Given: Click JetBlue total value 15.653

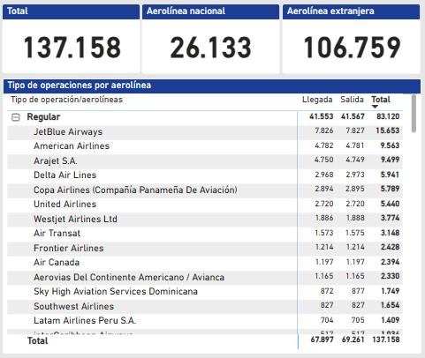Looking at the screenshot, I should click(388, 131).
